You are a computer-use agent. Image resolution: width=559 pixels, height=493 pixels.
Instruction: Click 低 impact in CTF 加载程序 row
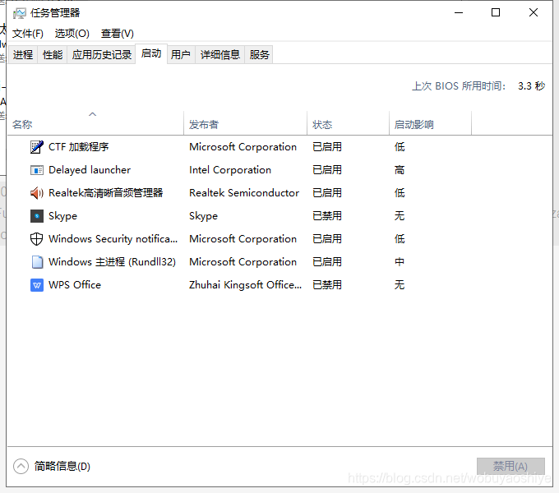(400, 147)
